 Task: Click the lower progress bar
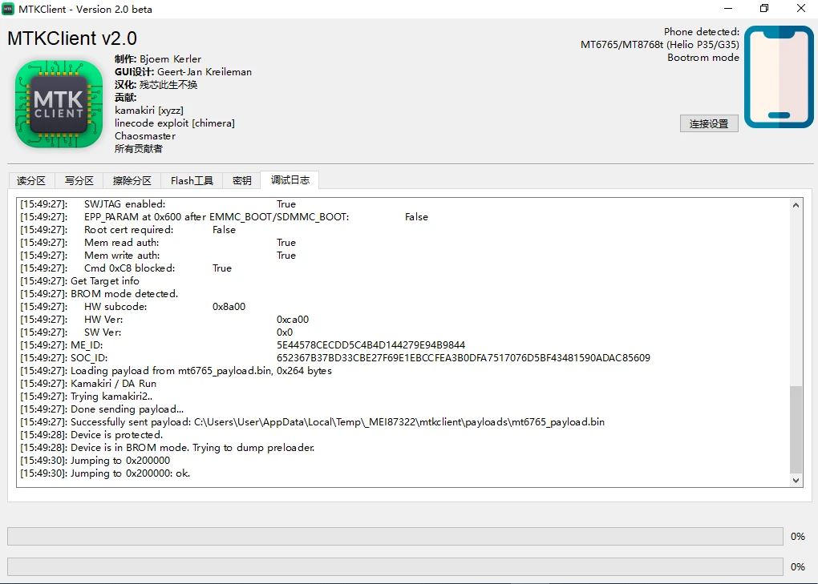395,566
